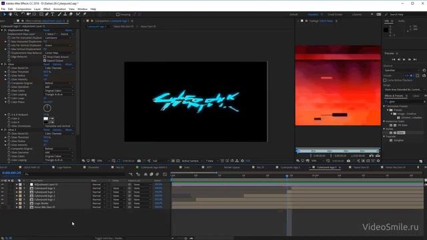Click Reset link for Displacement Map

47,30
